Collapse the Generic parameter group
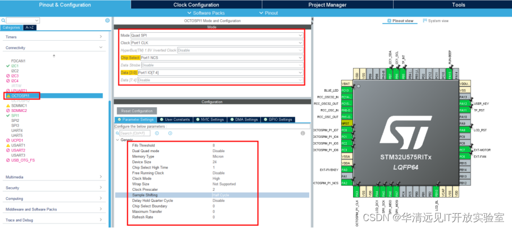The width and height of the screenshot is (512, 228). [x=117, y=139]
